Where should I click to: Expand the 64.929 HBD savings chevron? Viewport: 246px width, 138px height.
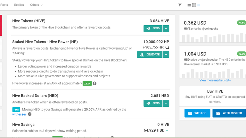pos(168,130)
